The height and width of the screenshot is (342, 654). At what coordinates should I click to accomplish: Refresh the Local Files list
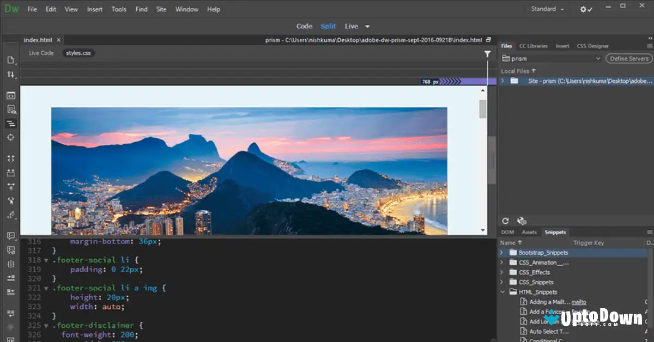(505, 221)
